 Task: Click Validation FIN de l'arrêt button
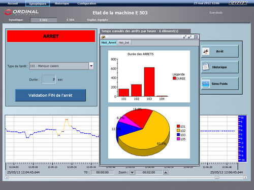click(50, 95)
